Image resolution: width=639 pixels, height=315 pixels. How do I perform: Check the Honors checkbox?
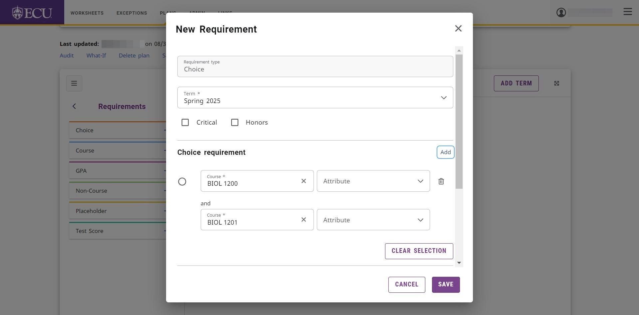pyautogui.click(x=235, y=123)
